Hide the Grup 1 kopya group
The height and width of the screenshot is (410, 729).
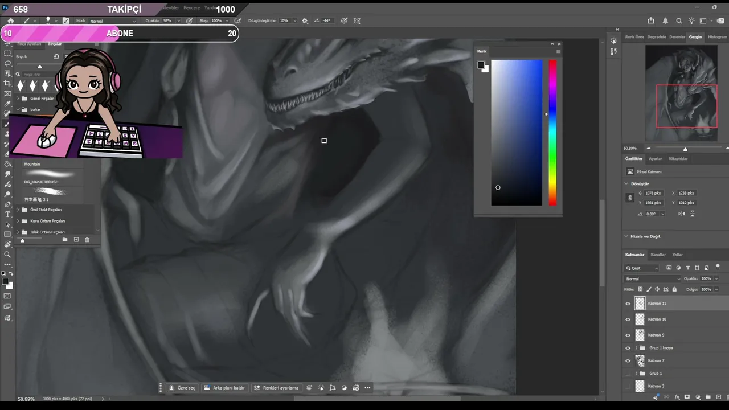click(628, 348)
